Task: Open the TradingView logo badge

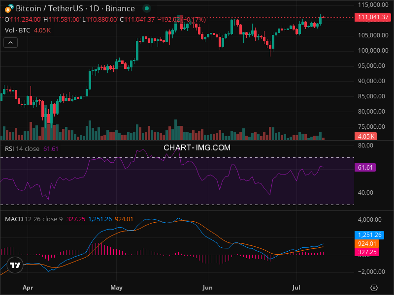Action: [x=15, y=265]
